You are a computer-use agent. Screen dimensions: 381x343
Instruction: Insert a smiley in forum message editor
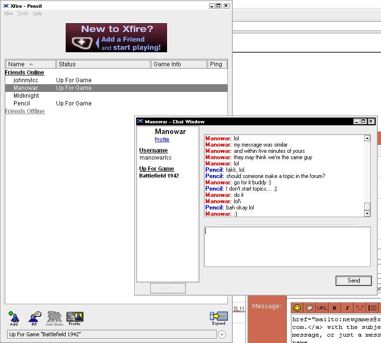[x=297, y=308]
